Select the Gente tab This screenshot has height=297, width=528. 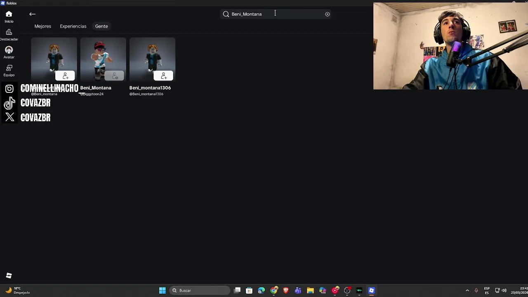click(x=101, y=26)
